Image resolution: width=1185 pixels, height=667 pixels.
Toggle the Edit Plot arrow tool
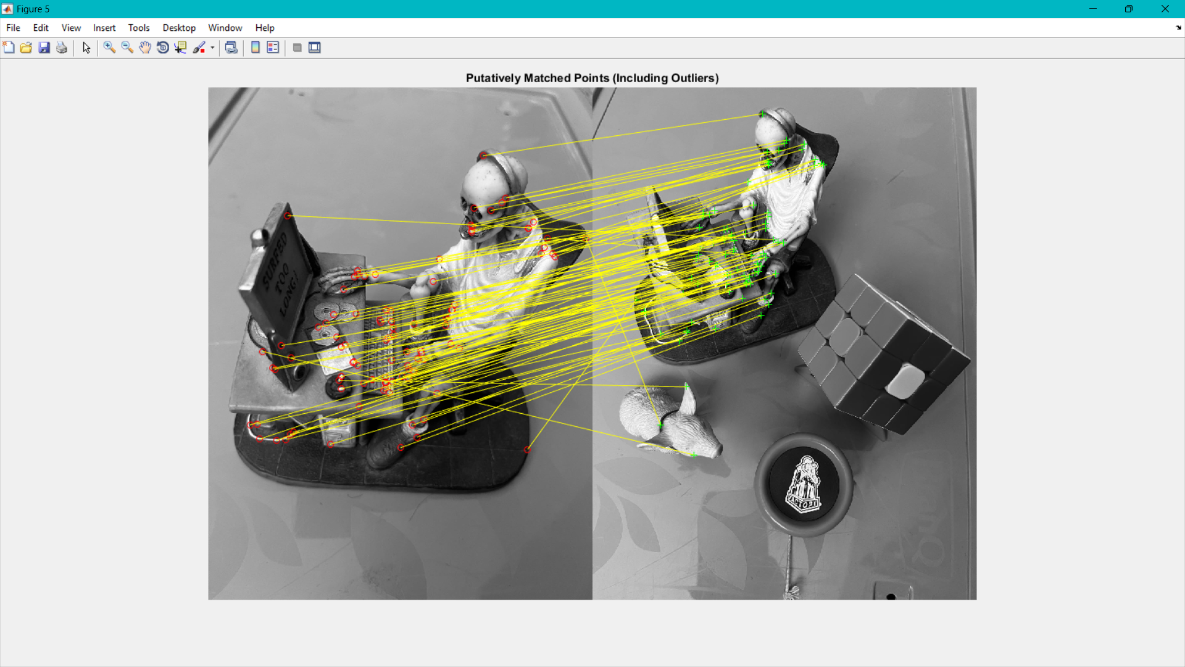(86, 48)
